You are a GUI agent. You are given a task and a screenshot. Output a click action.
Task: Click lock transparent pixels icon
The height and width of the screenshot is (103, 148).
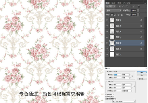(112, 15)
